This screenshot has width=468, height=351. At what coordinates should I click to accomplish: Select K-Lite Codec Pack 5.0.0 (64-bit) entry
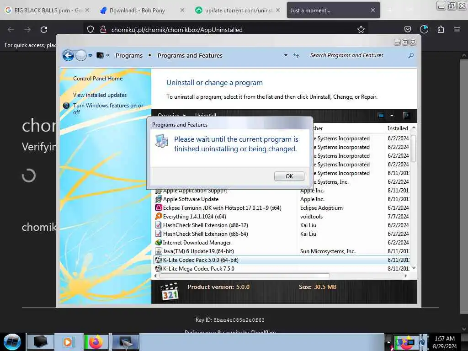click(x=282, y=260)
